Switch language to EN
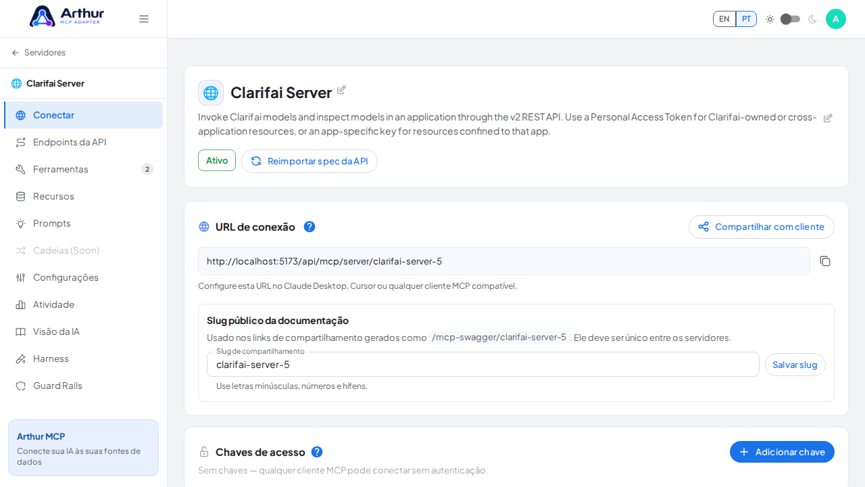 pyautogui.click(x=724, y=19)
